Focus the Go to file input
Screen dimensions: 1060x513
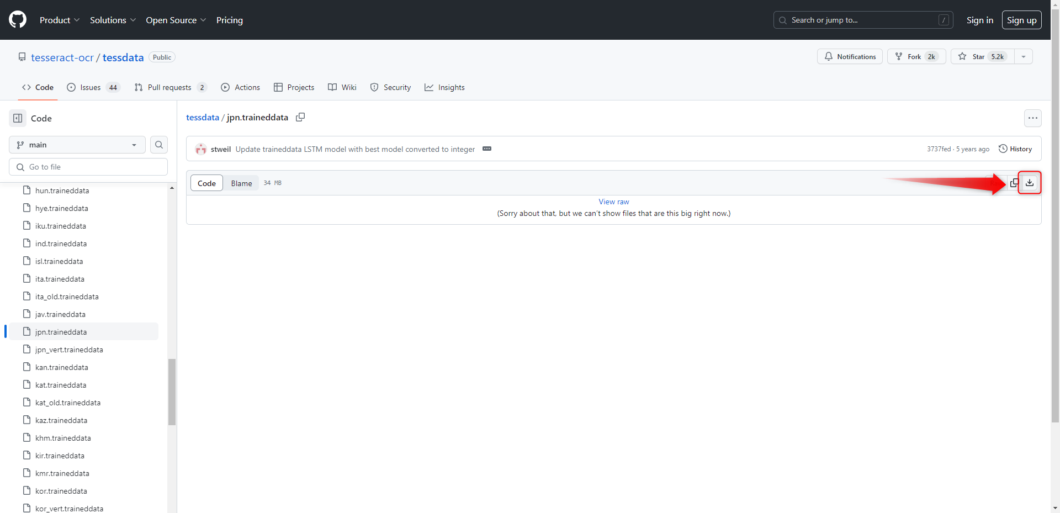(x=88, y=167)
